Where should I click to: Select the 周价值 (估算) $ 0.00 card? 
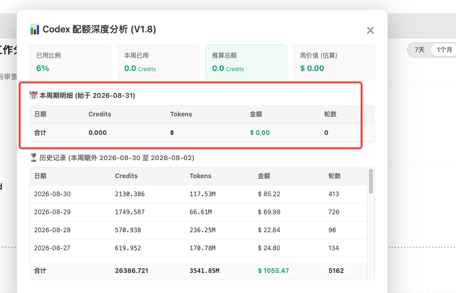334,62
